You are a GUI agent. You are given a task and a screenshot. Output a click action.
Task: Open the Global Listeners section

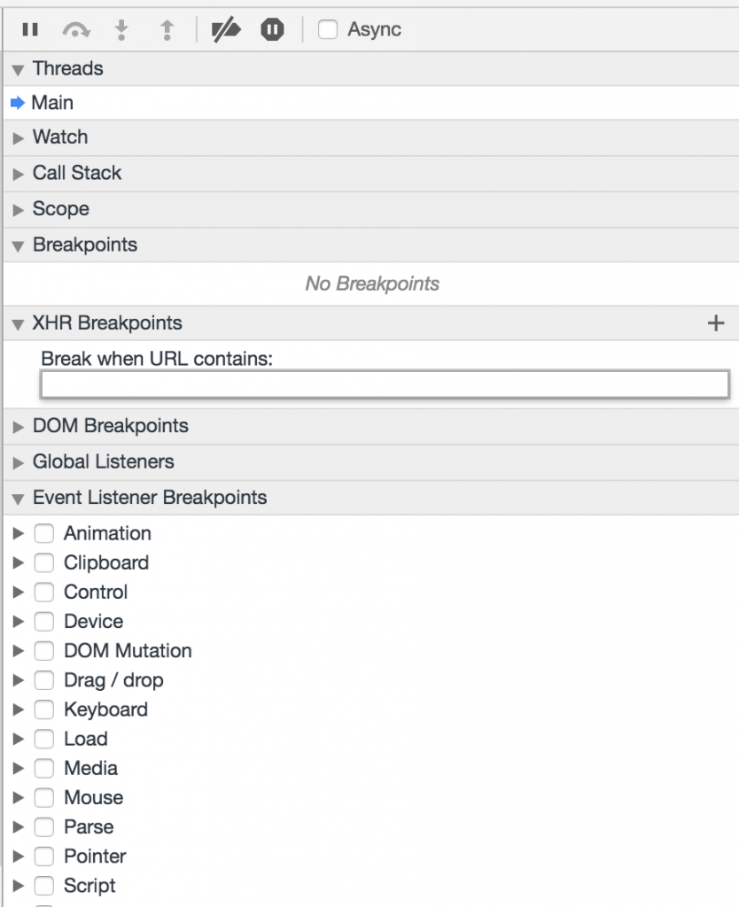coord(18,461)
